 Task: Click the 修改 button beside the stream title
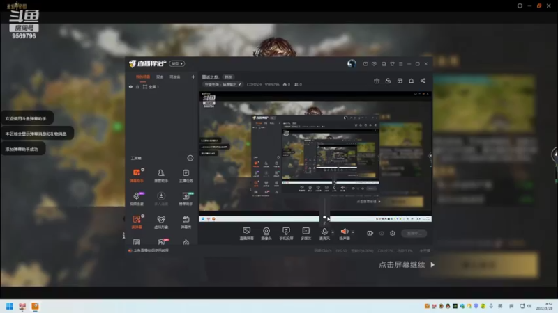(x=229, y=77)
